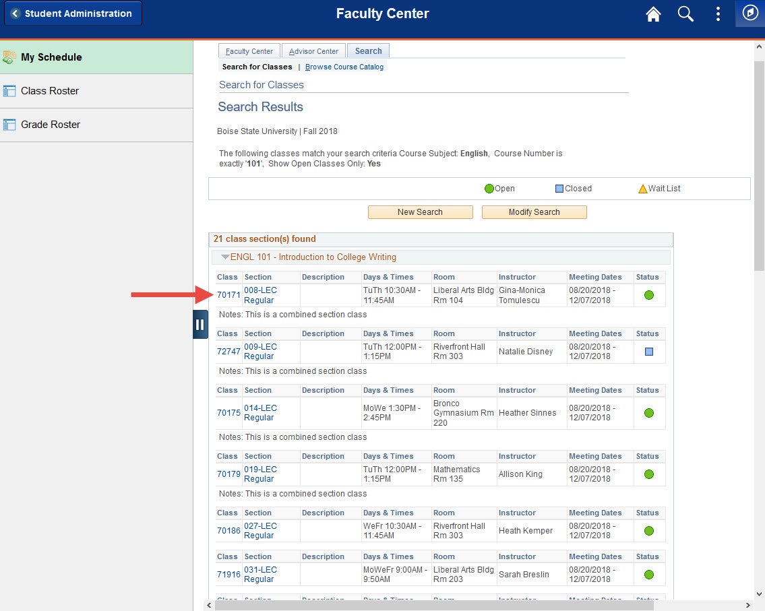Image resolution: width=765 pixels, height=611 pixels.
Task: Click the Modify Search button
Action: coord(534,212)
